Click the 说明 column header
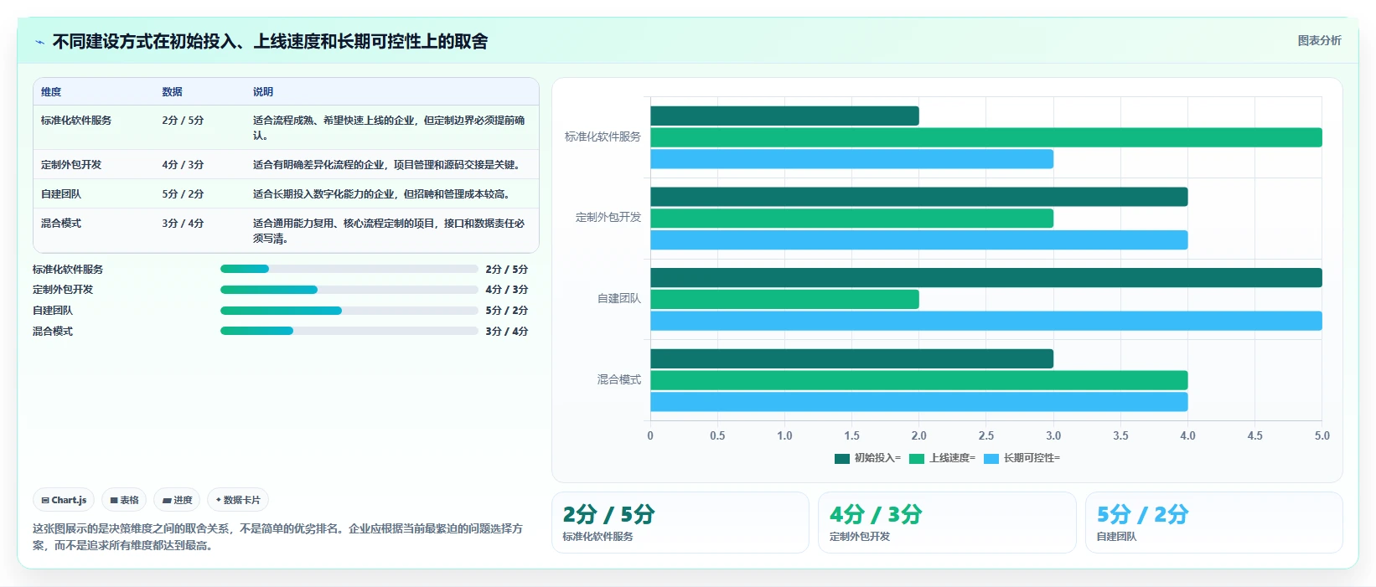The height and width of the screenshot is (587, 1376). click(263, 92)
